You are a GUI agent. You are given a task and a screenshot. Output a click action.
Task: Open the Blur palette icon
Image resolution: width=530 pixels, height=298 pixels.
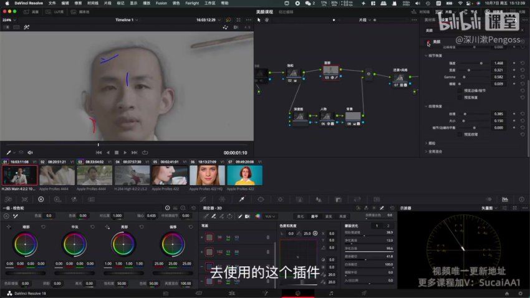(319, 199)
